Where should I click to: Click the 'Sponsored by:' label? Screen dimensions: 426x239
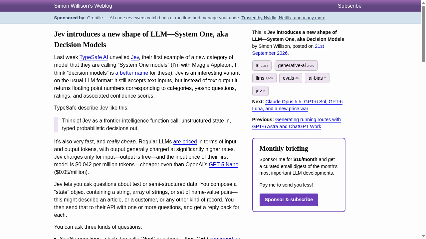[x=70, y=18]
